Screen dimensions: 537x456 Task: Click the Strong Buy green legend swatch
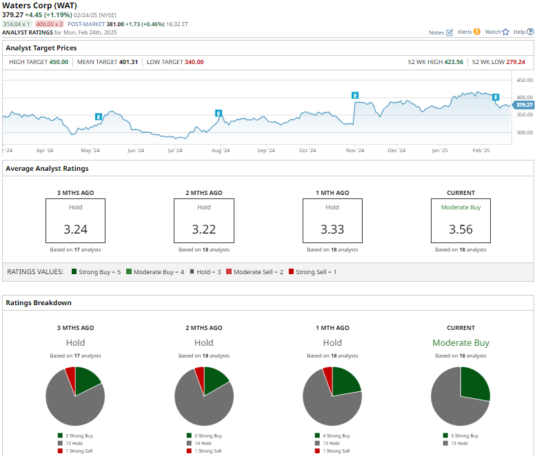pyautogui.click(x=74, y=272)
